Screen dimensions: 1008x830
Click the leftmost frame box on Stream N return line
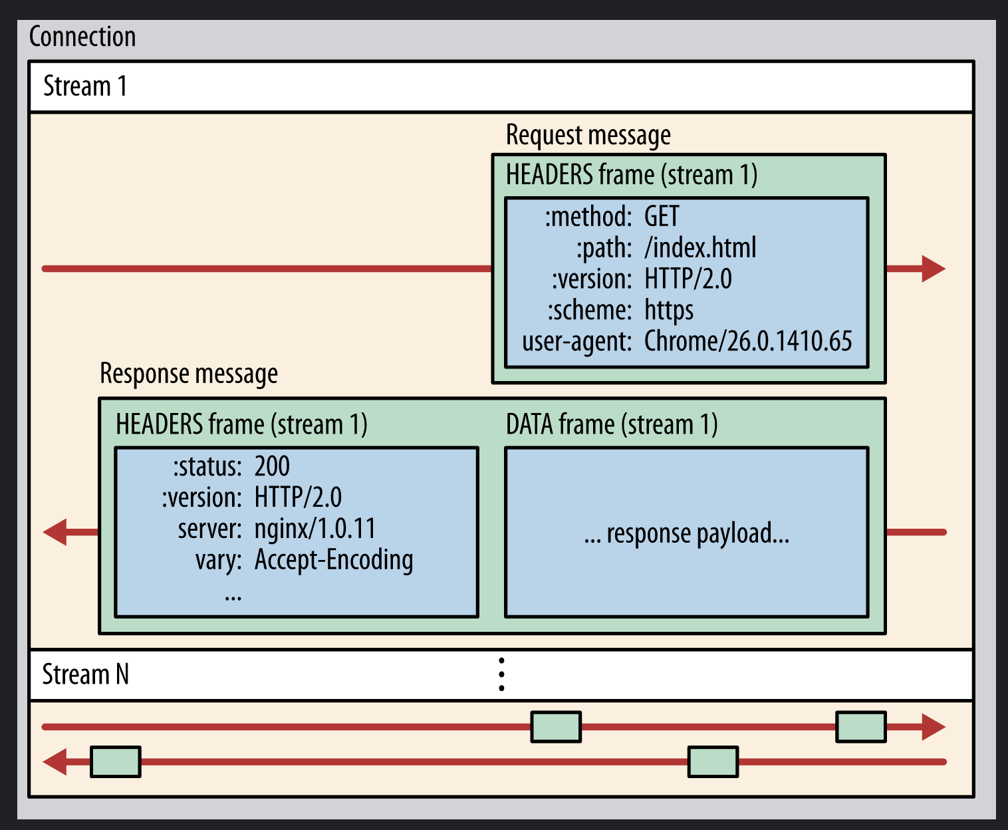[115, 761]
